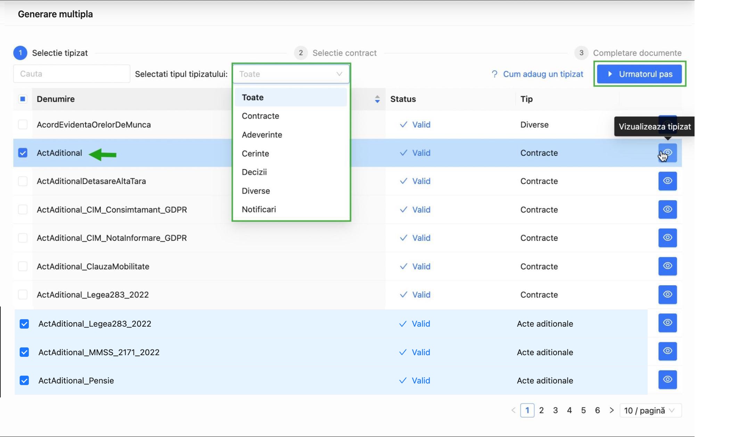Choose Decizii from the type list
730x437 pixels.
(291, 172)
